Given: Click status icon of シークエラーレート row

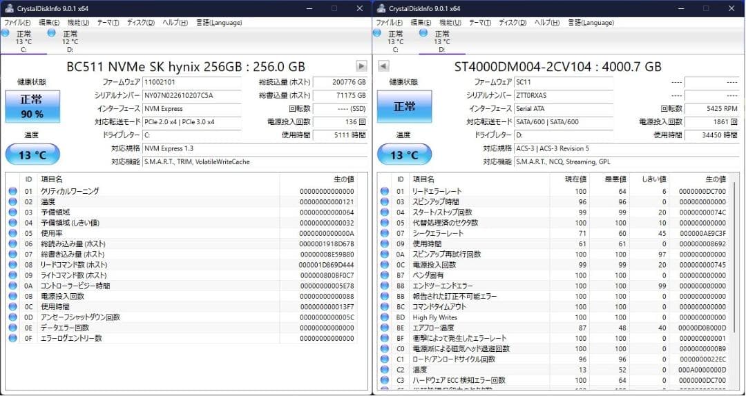Looking at the screenshot, I should tap(385, 233).
